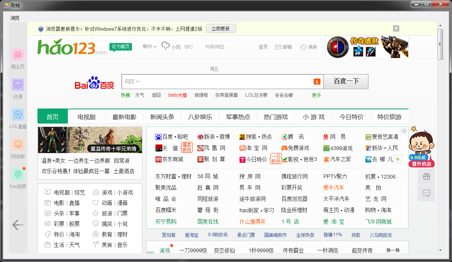Click the 百度一下 search button
The image size is (452, 262).
point(346,82)
